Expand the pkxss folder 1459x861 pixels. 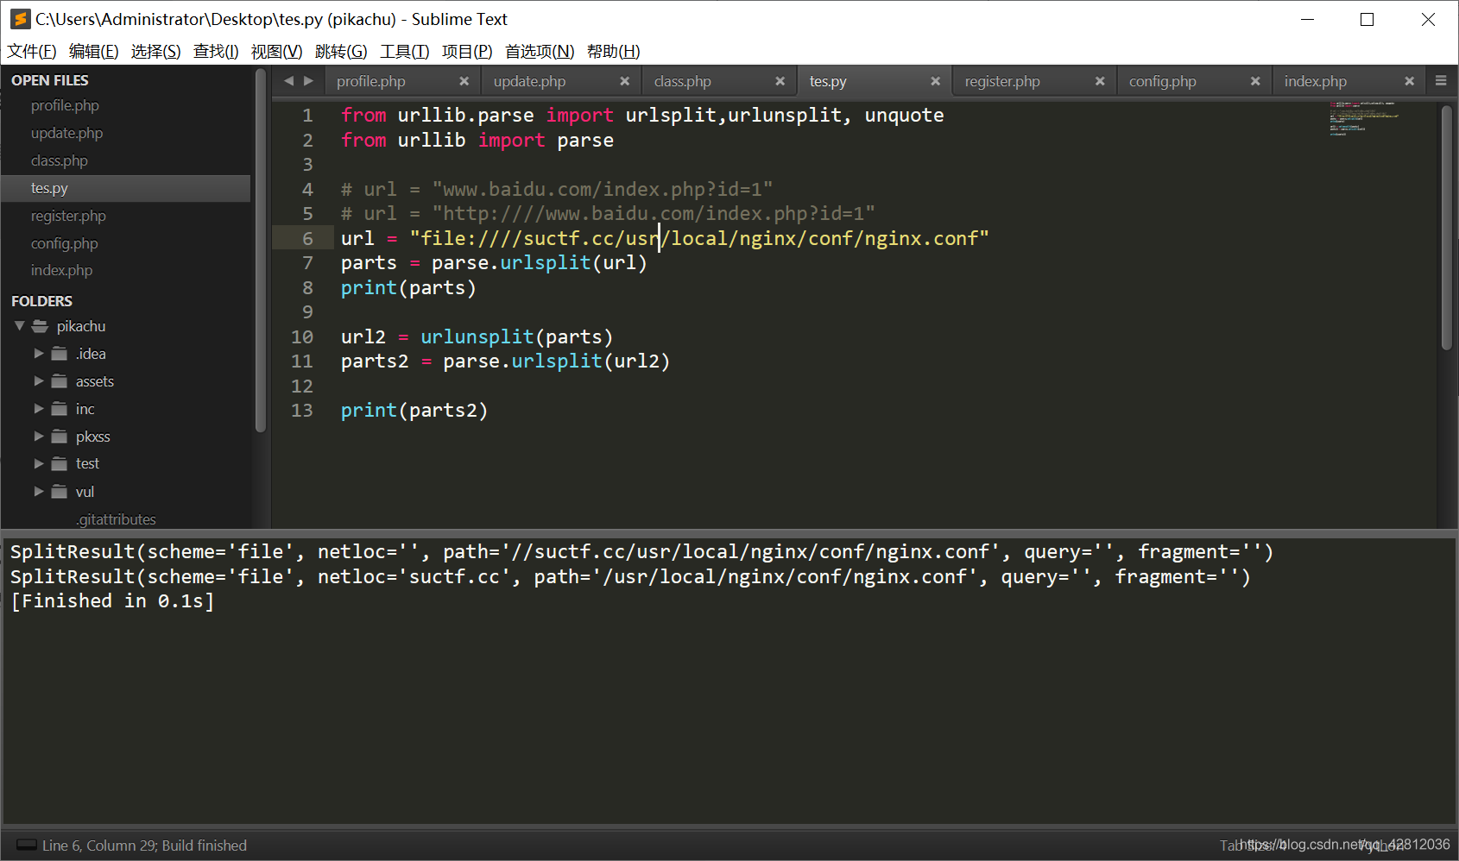39,437
